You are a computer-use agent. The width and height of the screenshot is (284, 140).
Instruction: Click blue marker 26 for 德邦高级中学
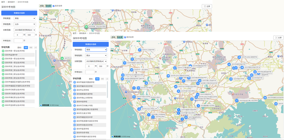tap(229, 64)
